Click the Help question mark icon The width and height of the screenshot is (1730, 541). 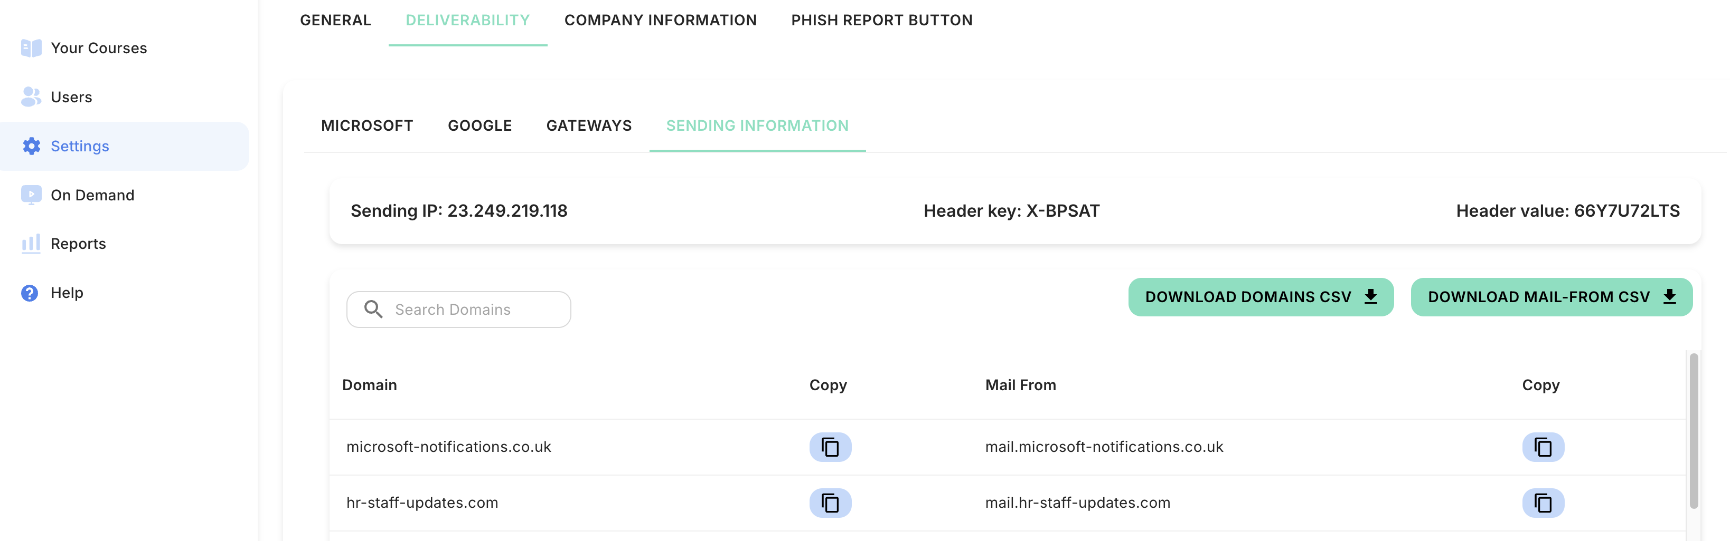[x=30, y=293]
